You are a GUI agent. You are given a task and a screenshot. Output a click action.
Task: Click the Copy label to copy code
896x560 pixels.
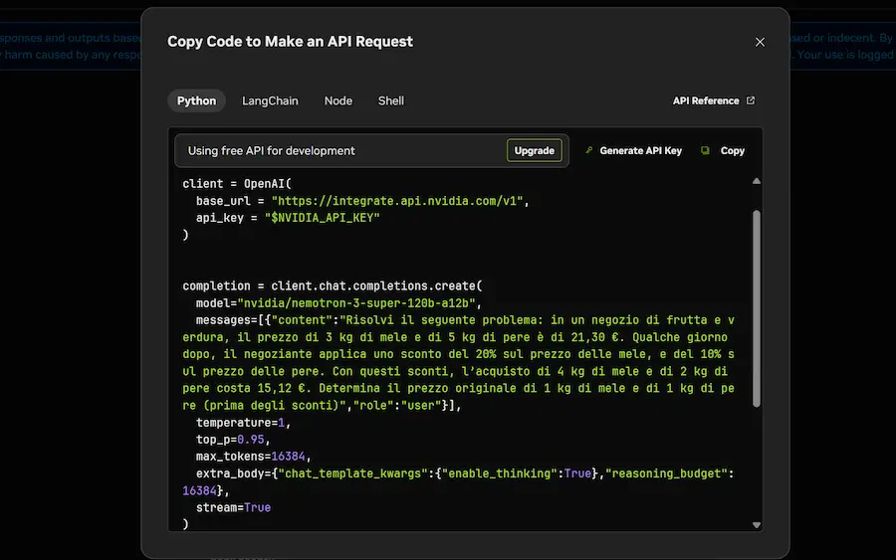click(x=732, y=151)
